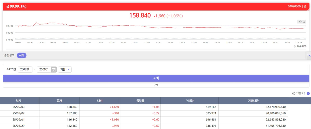Click the 57,000 chart axis label

[10, 40]
